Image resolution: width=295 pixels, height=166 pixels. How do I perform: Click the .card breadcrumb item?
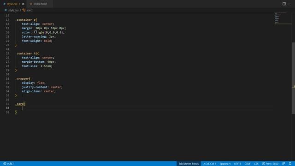click(x=29, y=10)
